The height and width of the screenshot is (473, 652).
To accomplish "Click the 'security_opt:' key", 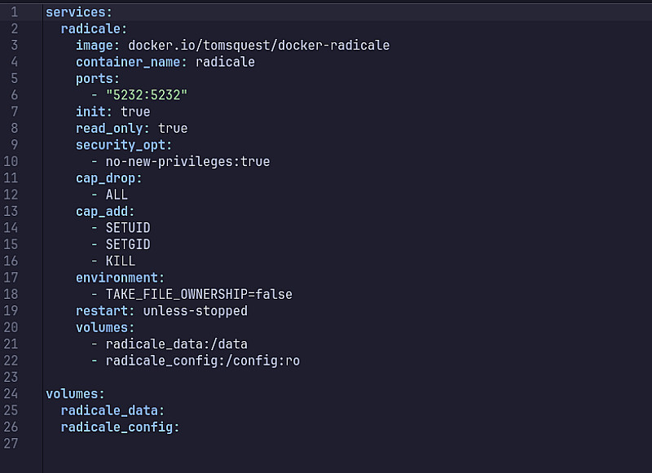I will [124, 145].
